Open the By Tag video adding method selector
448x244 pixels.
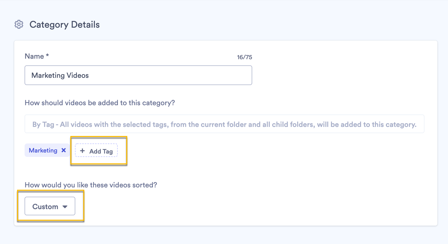coord(224,124)
